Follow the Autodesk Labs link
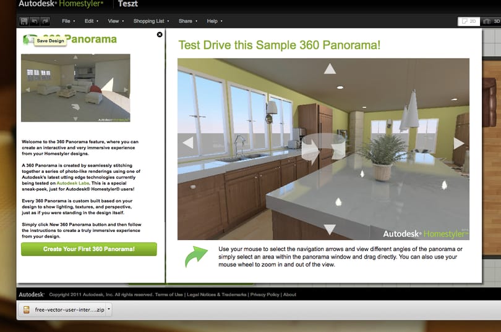This screenshot has width=501, height=332. click(x=73, y=183)
